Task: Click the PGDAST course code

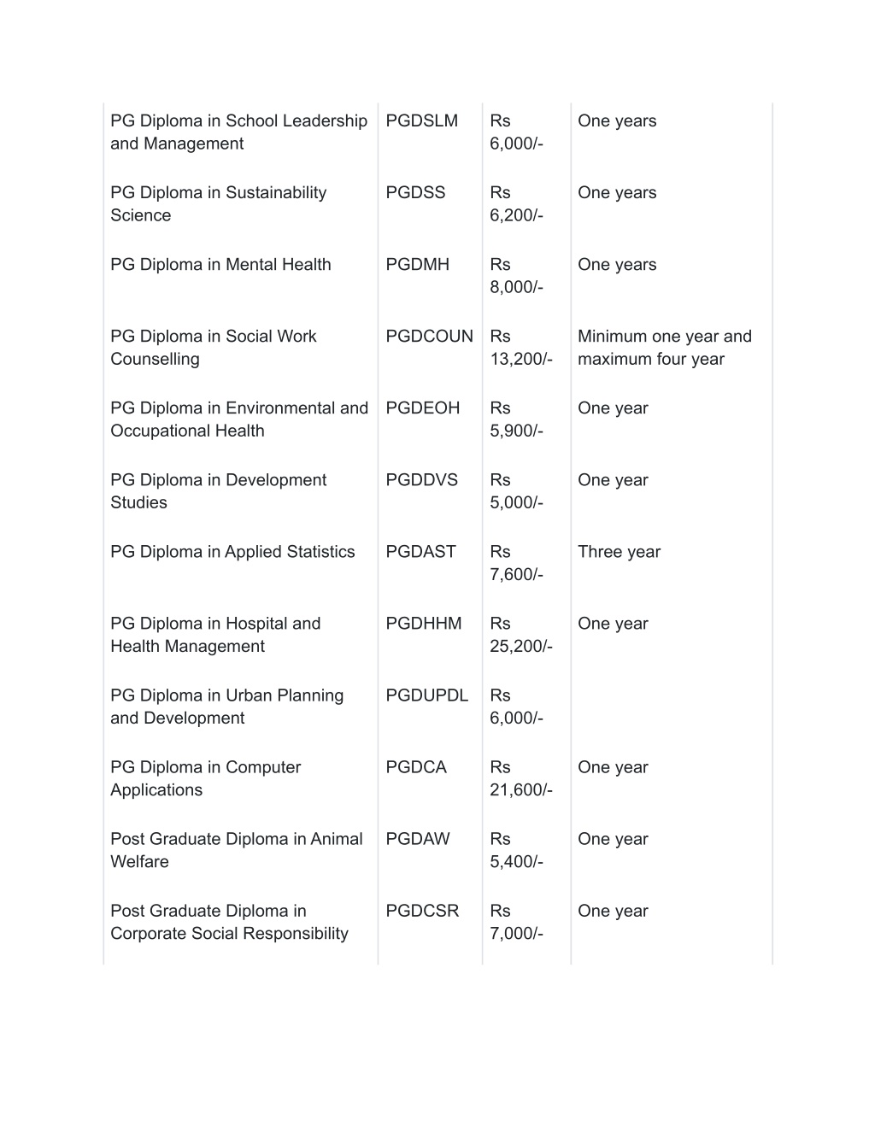Action: click(420, 551)
